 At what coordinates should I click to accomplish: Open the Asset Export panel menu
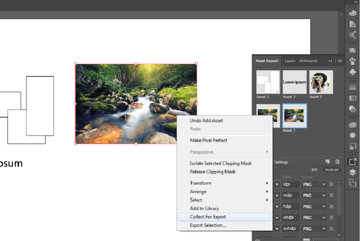pos(340,61)
